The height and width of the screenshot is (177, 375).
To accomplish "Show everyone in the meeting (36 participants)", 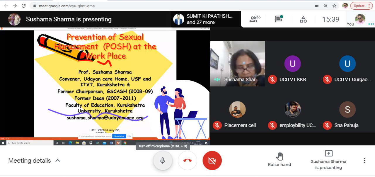I will (255, 19).
